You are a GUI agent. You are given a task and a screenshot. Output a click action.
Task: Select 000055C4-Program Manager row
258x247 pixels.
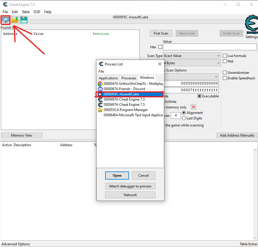click(130, 110)
